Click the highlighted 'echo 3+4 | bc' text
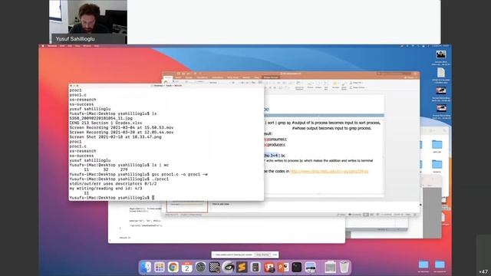Screen dimensions: 491x276 pyautogui.click(x=275, y=156)
